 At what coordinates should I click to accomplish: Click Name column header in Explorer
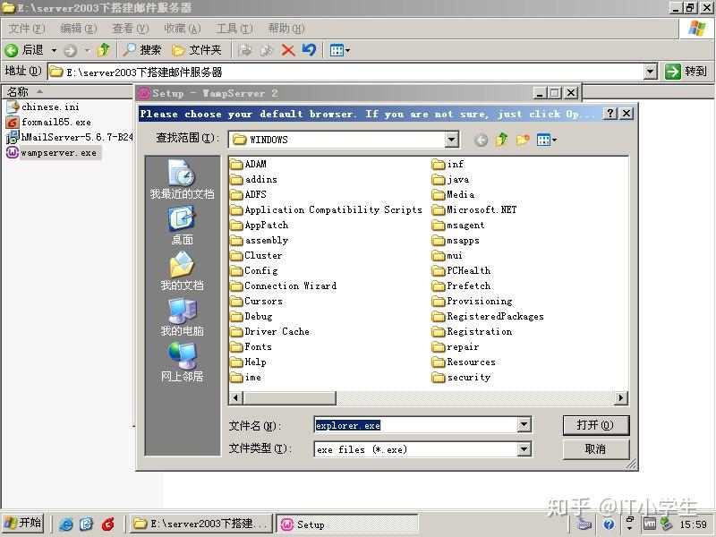click(68, 92)
